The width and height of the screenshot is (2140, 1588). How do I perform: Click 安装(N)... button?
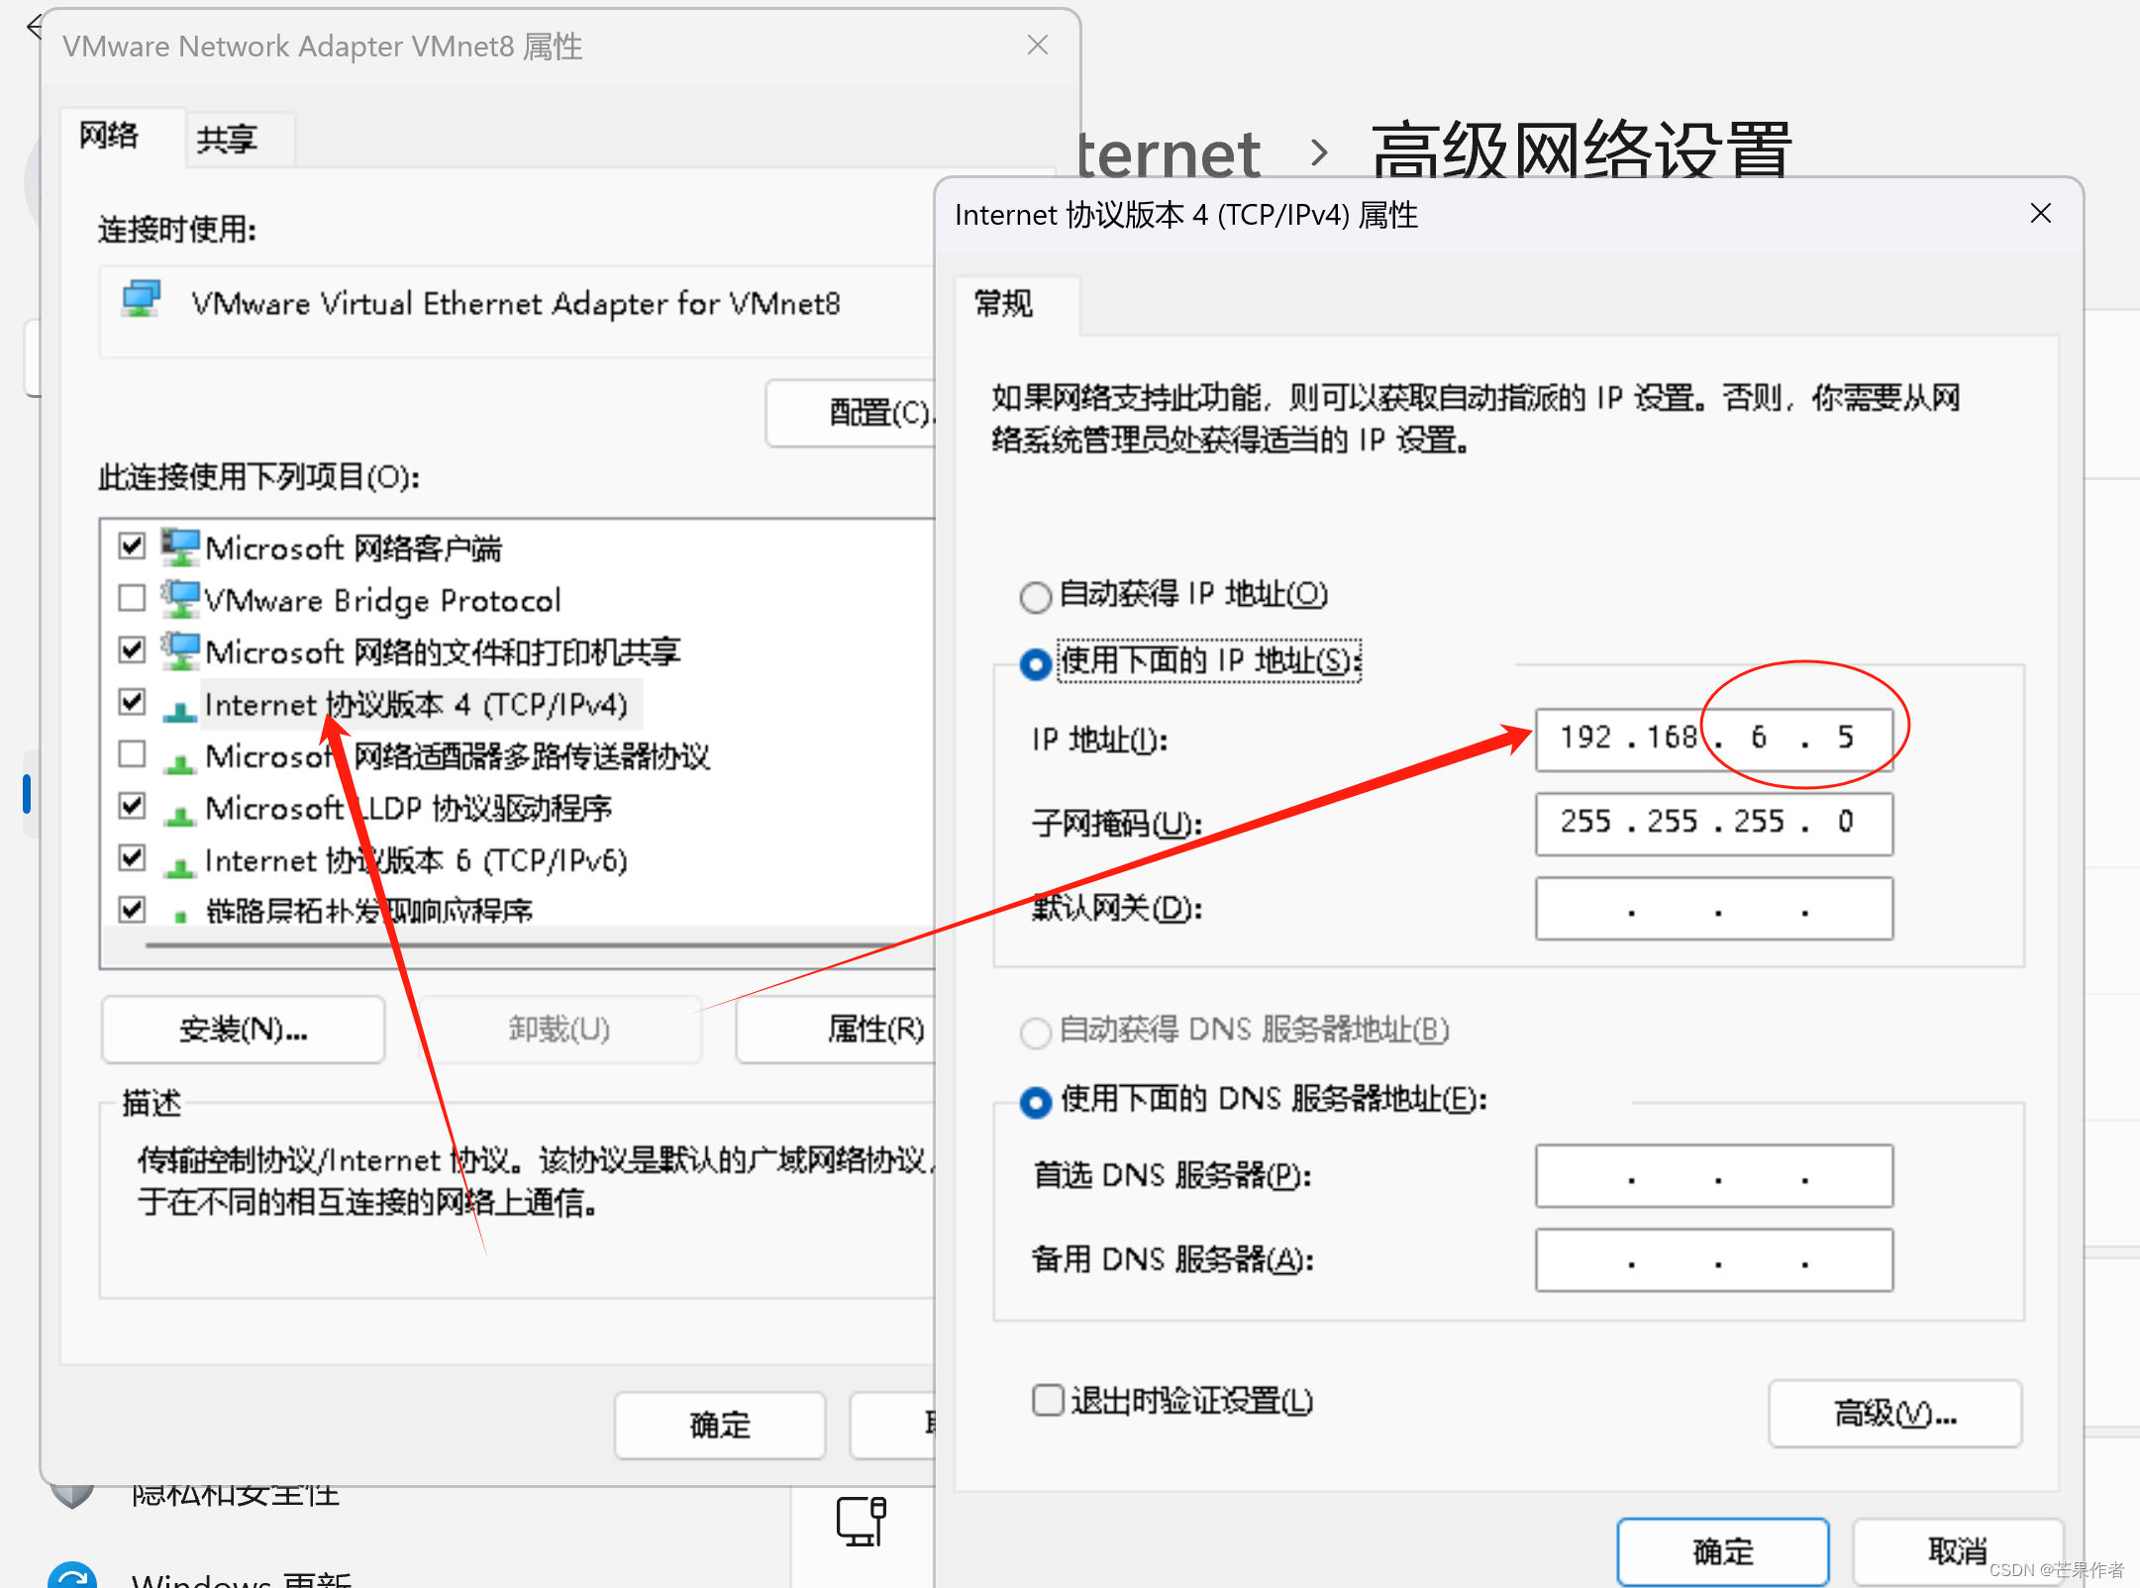coord(243,1030)
